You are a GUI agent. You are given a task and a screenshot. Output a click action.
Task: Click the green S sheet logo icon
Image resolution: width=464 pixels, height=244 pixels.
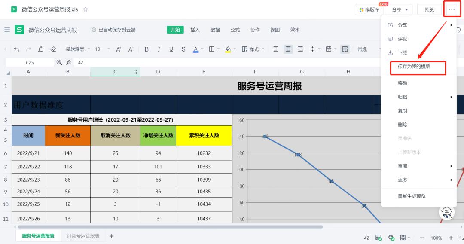pyautogui.click(x=19, y=30)
